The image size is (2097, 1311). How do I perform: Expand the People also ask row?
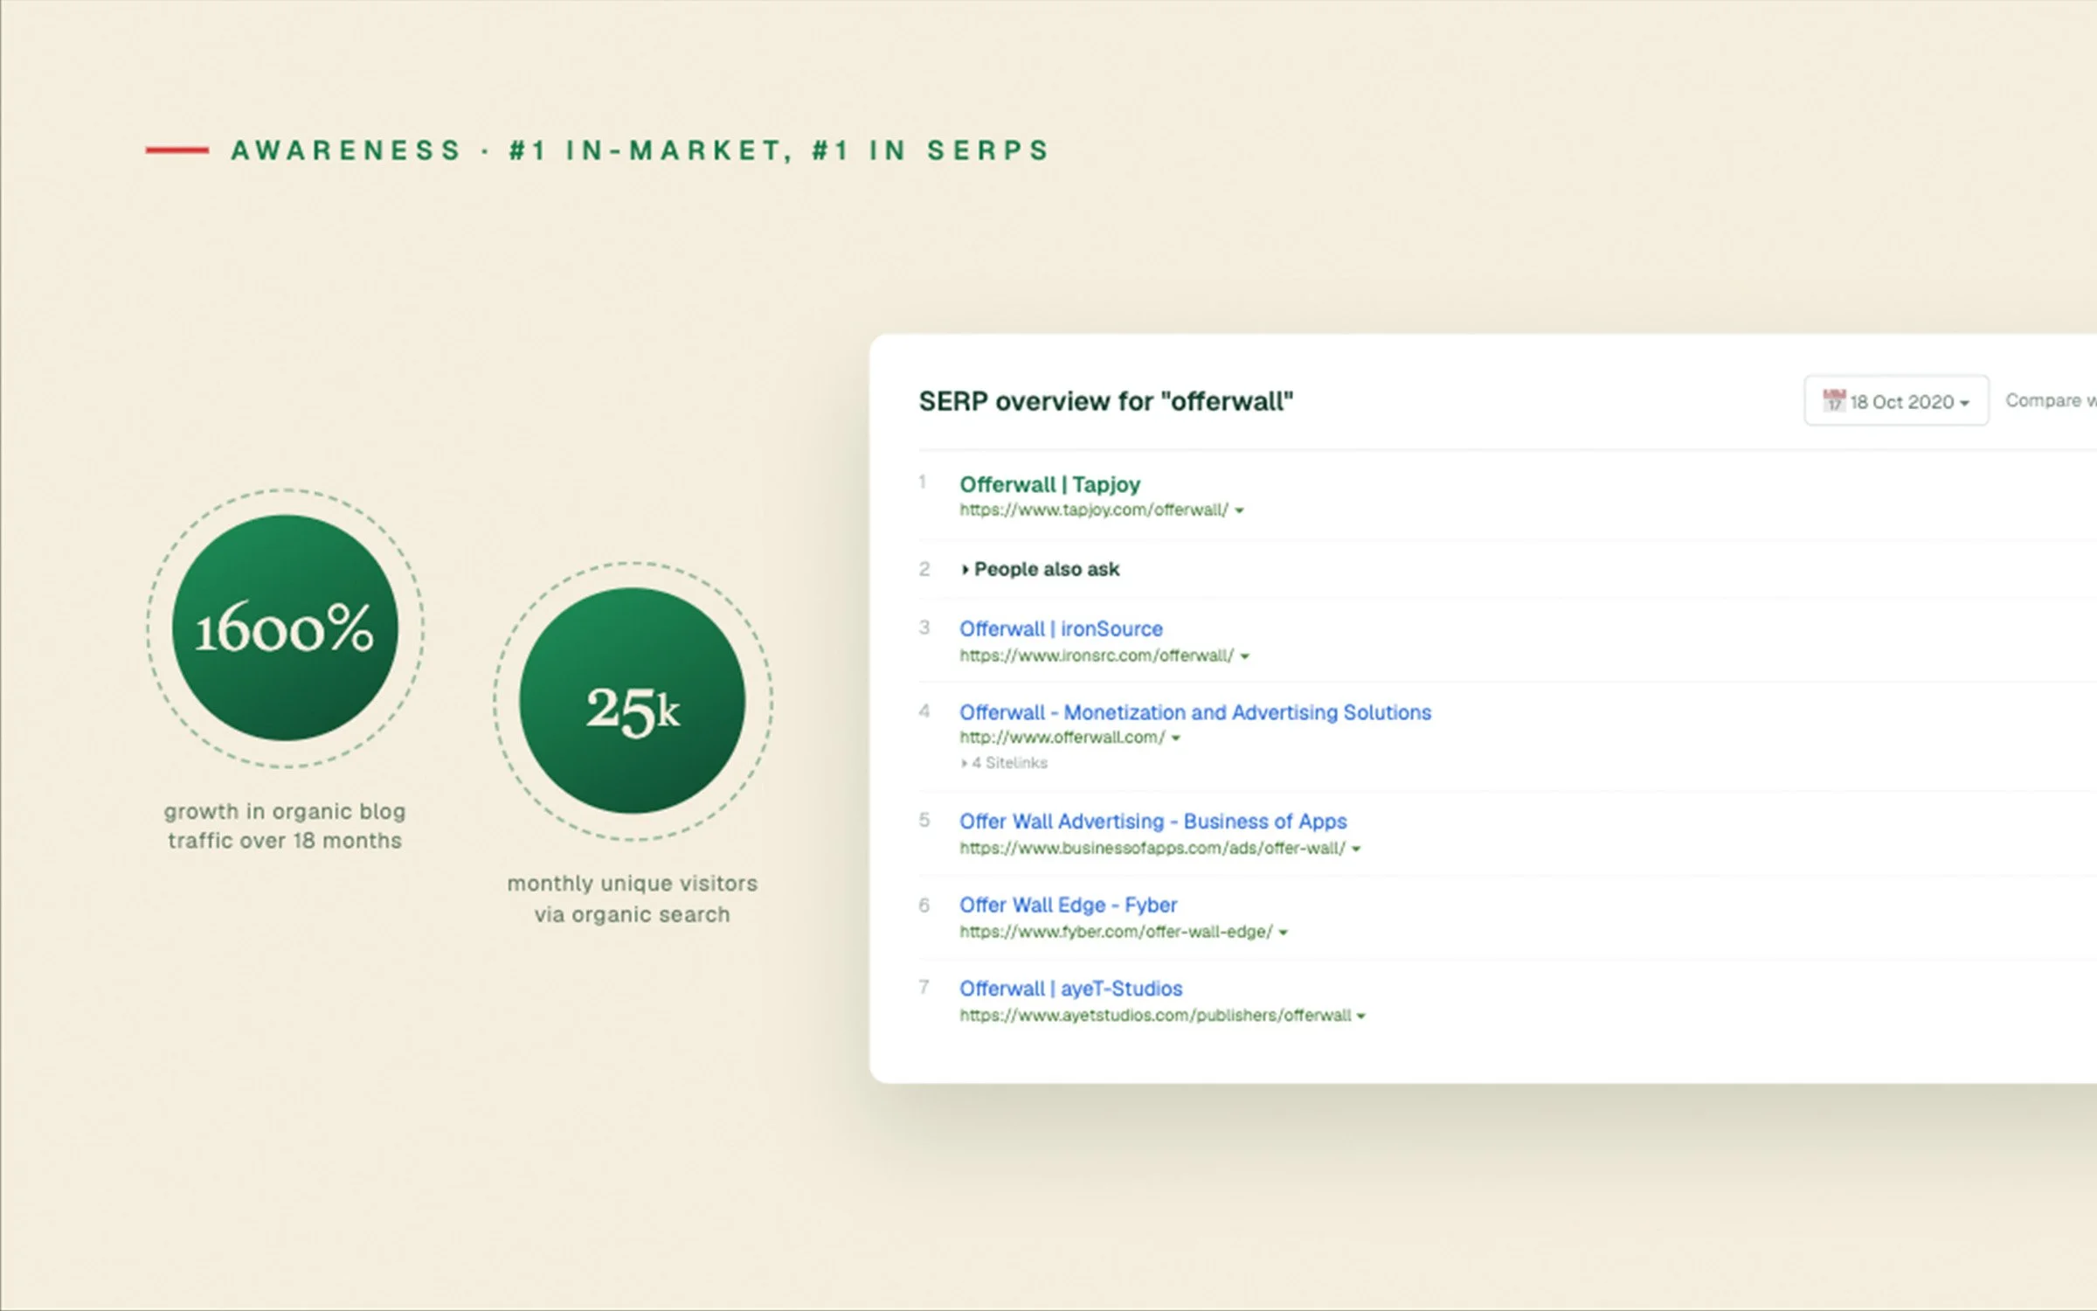point(1040,569)
